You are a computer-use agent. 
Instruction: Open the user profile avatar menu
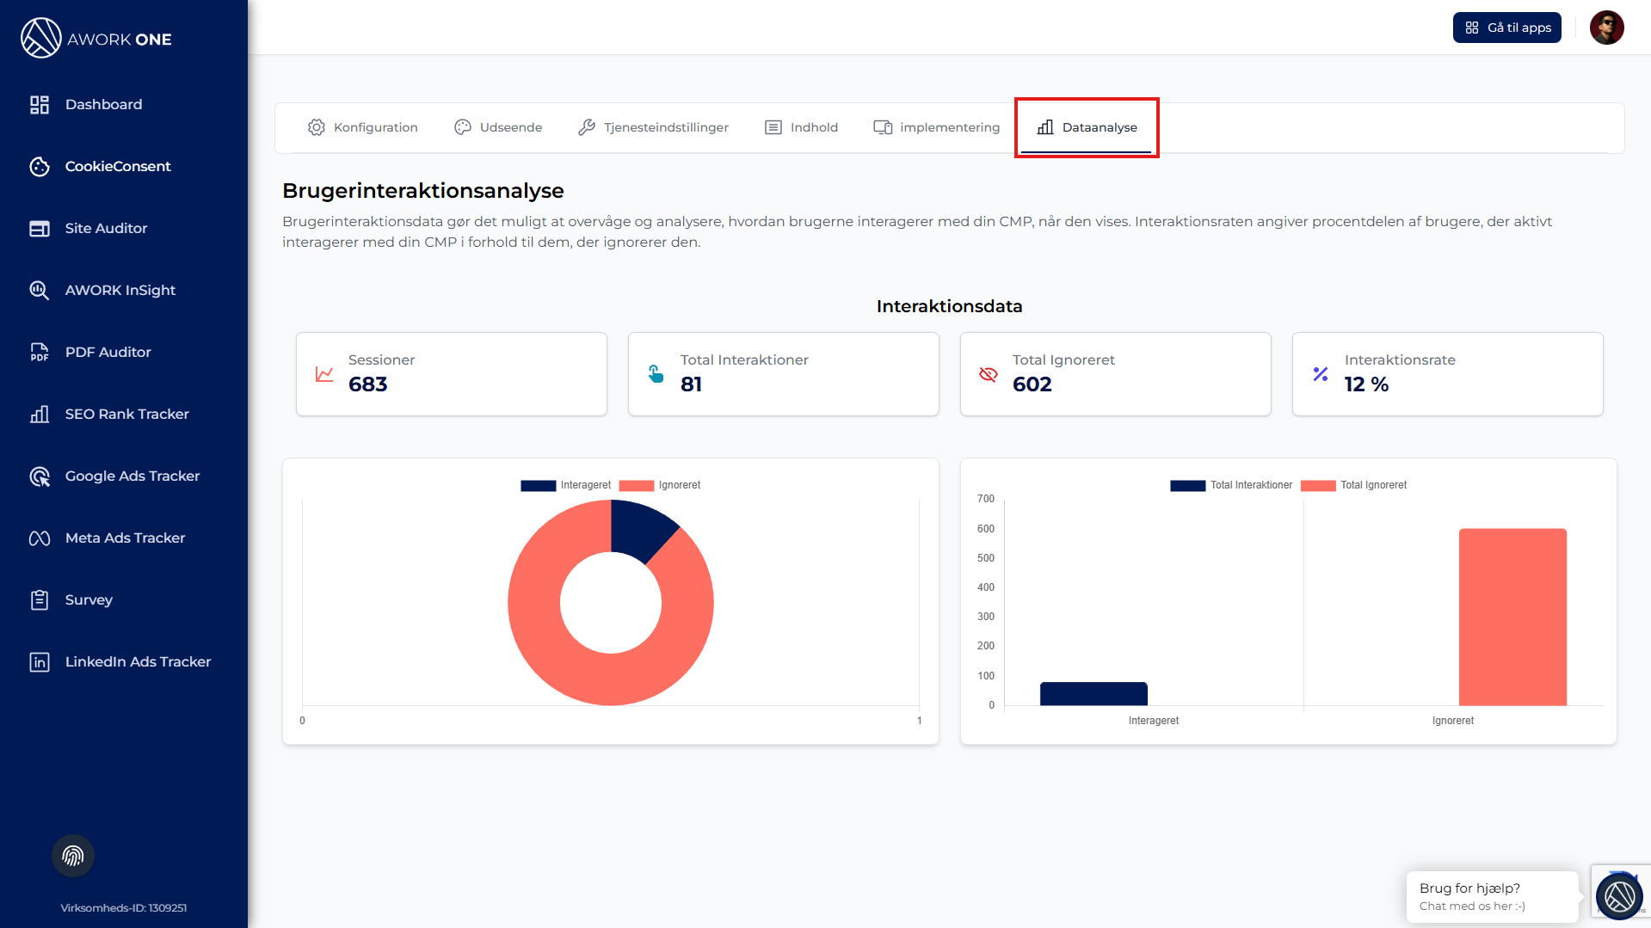(1606, 28)
